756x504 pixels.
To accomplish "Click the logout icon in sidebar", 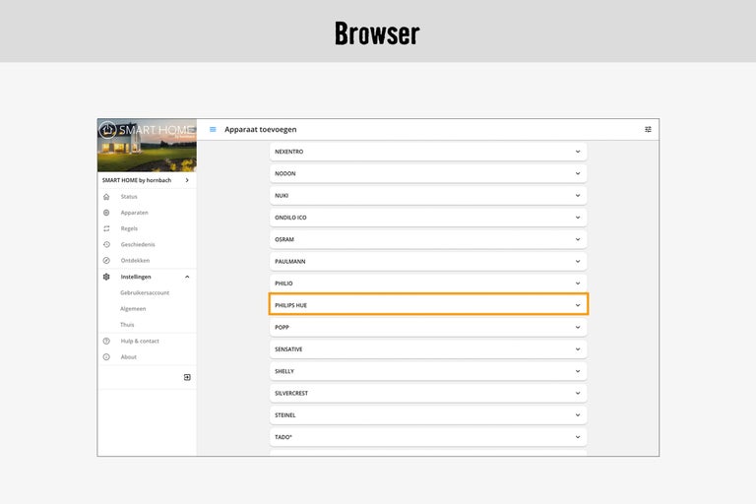I will (187, 377).
